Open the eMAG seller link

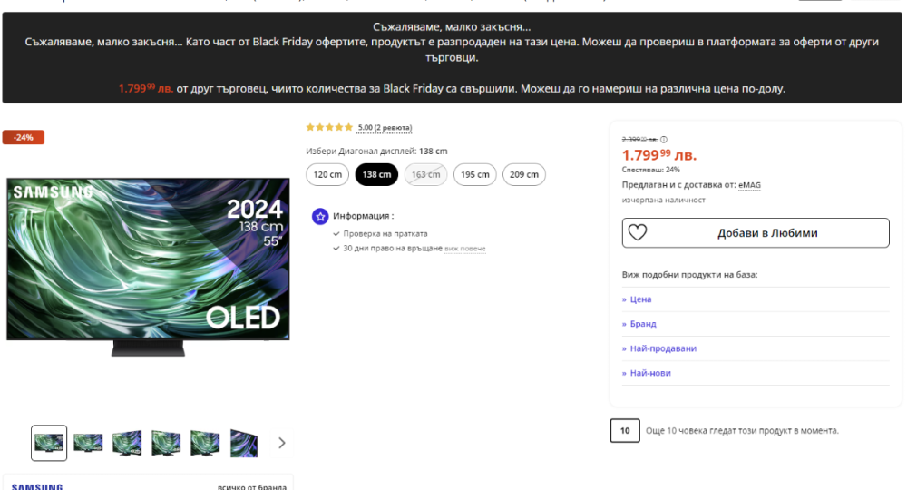tap(749, 185)
